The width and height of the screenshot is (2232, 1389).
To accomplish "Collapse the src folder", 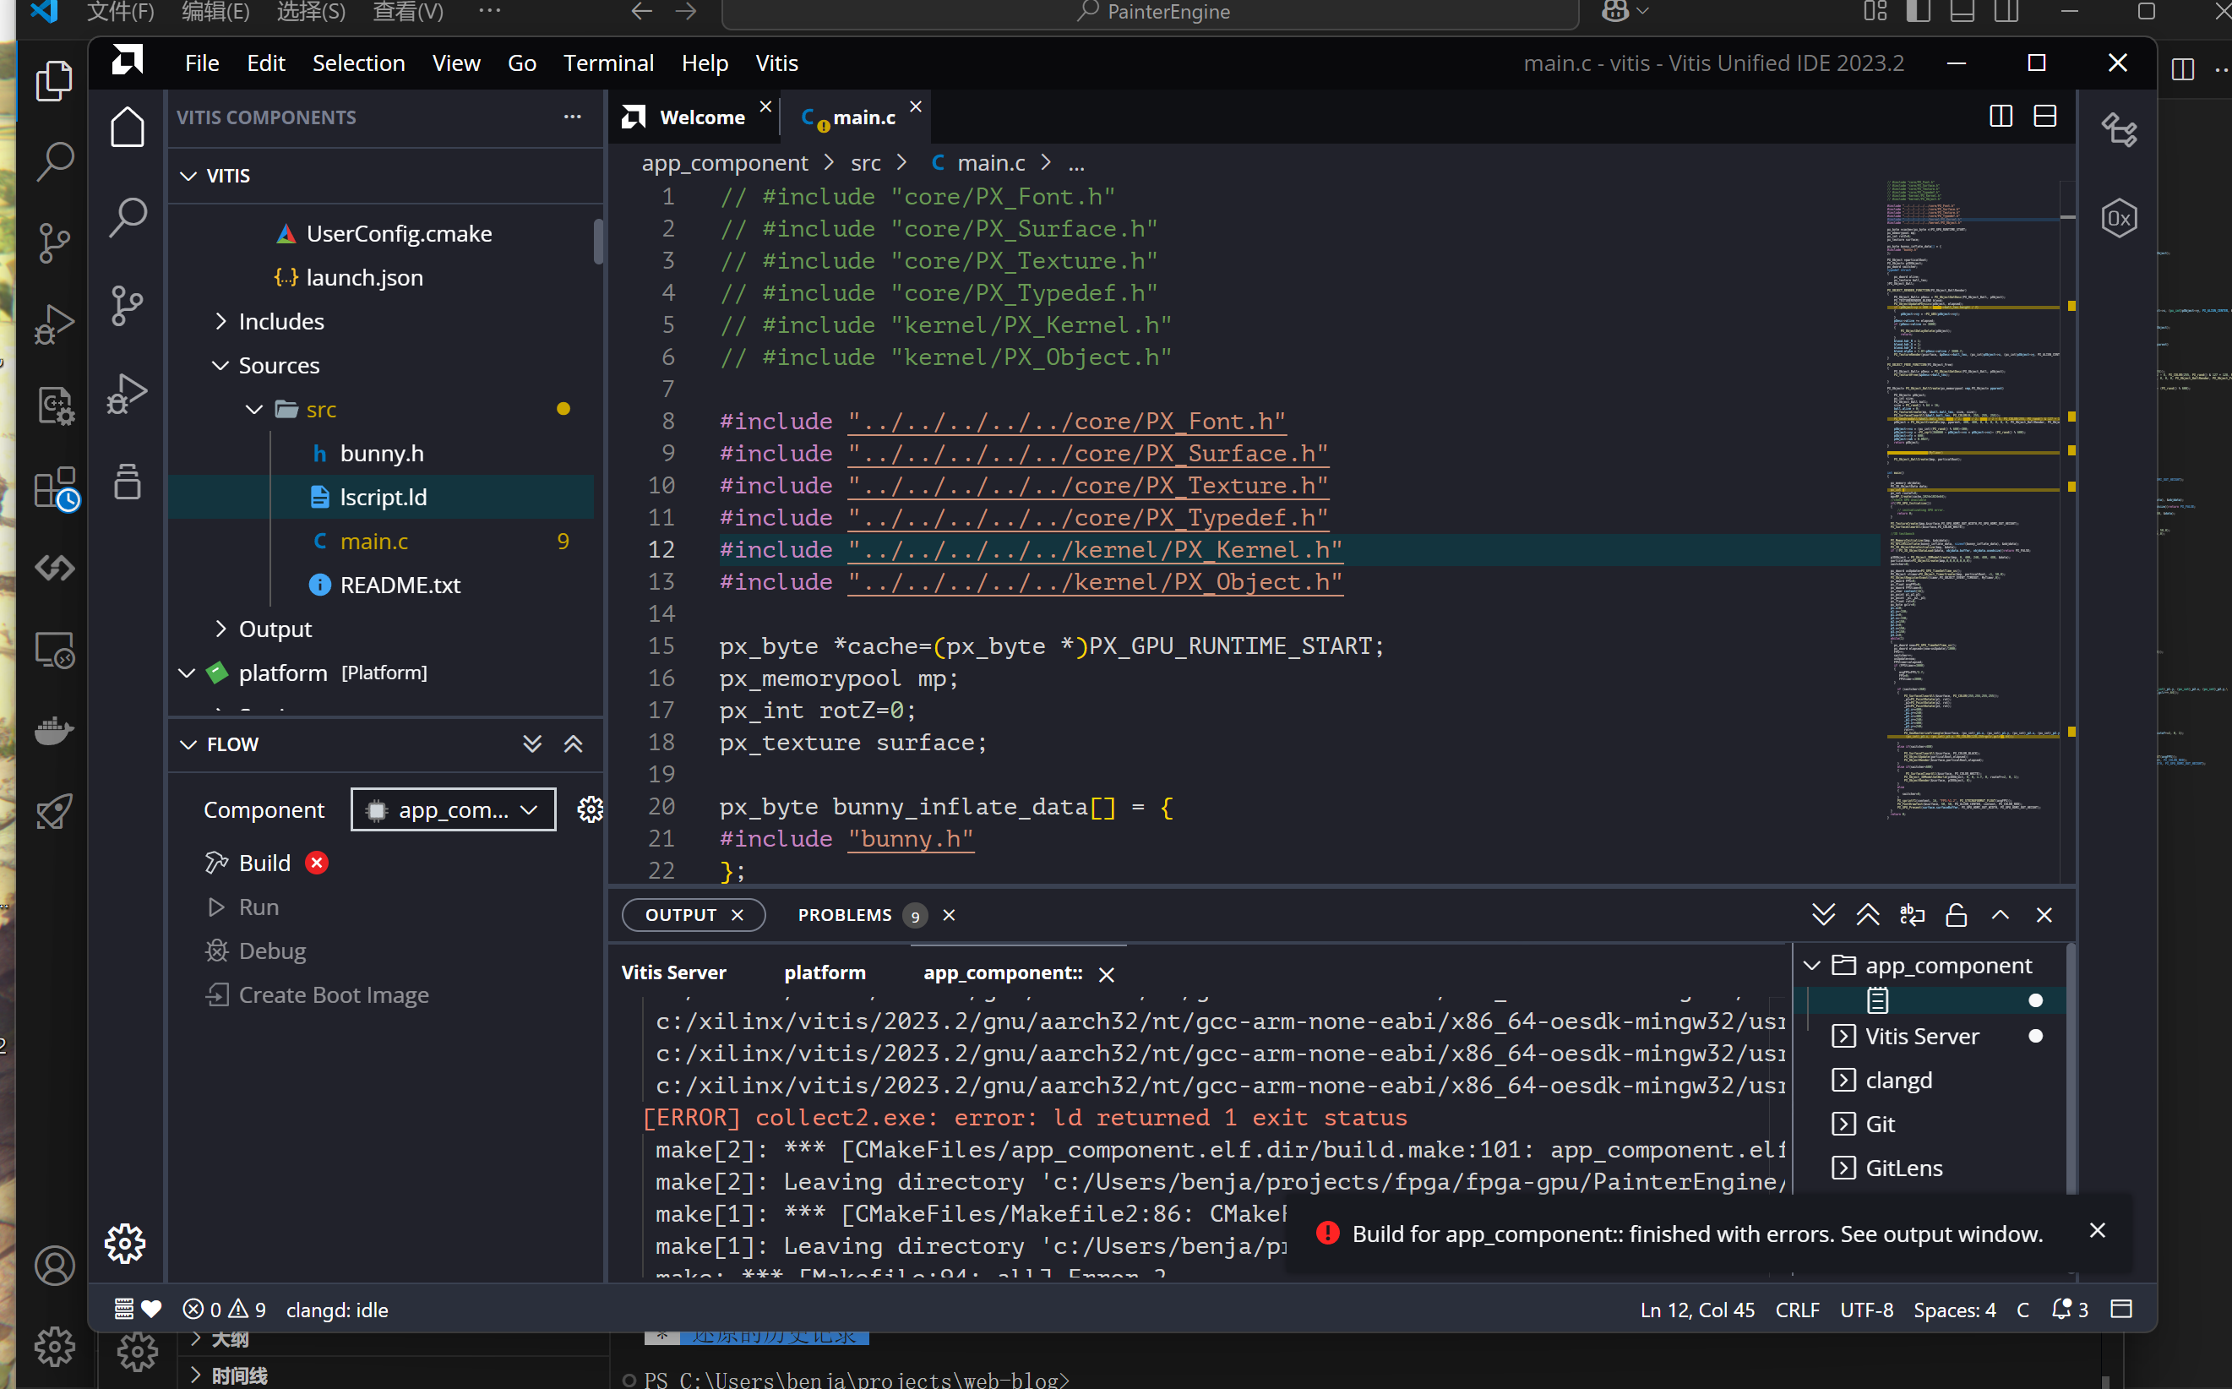I will [x=254, y=409].
